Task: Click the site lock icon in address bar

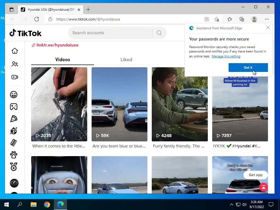Action: point(50,19)
